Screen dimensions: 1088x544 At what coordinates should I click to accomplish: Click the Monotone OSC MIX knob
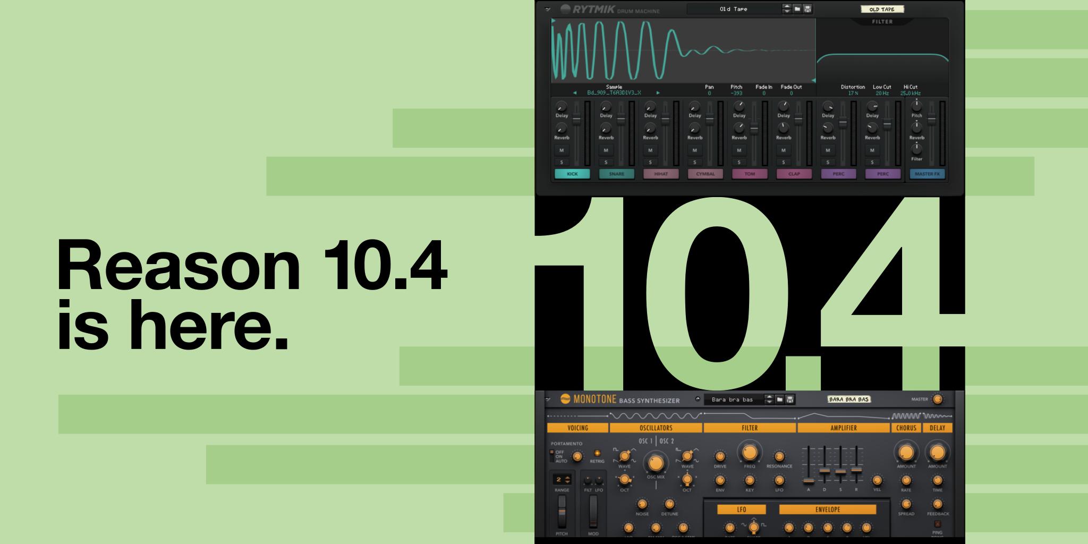coord(656,463)
